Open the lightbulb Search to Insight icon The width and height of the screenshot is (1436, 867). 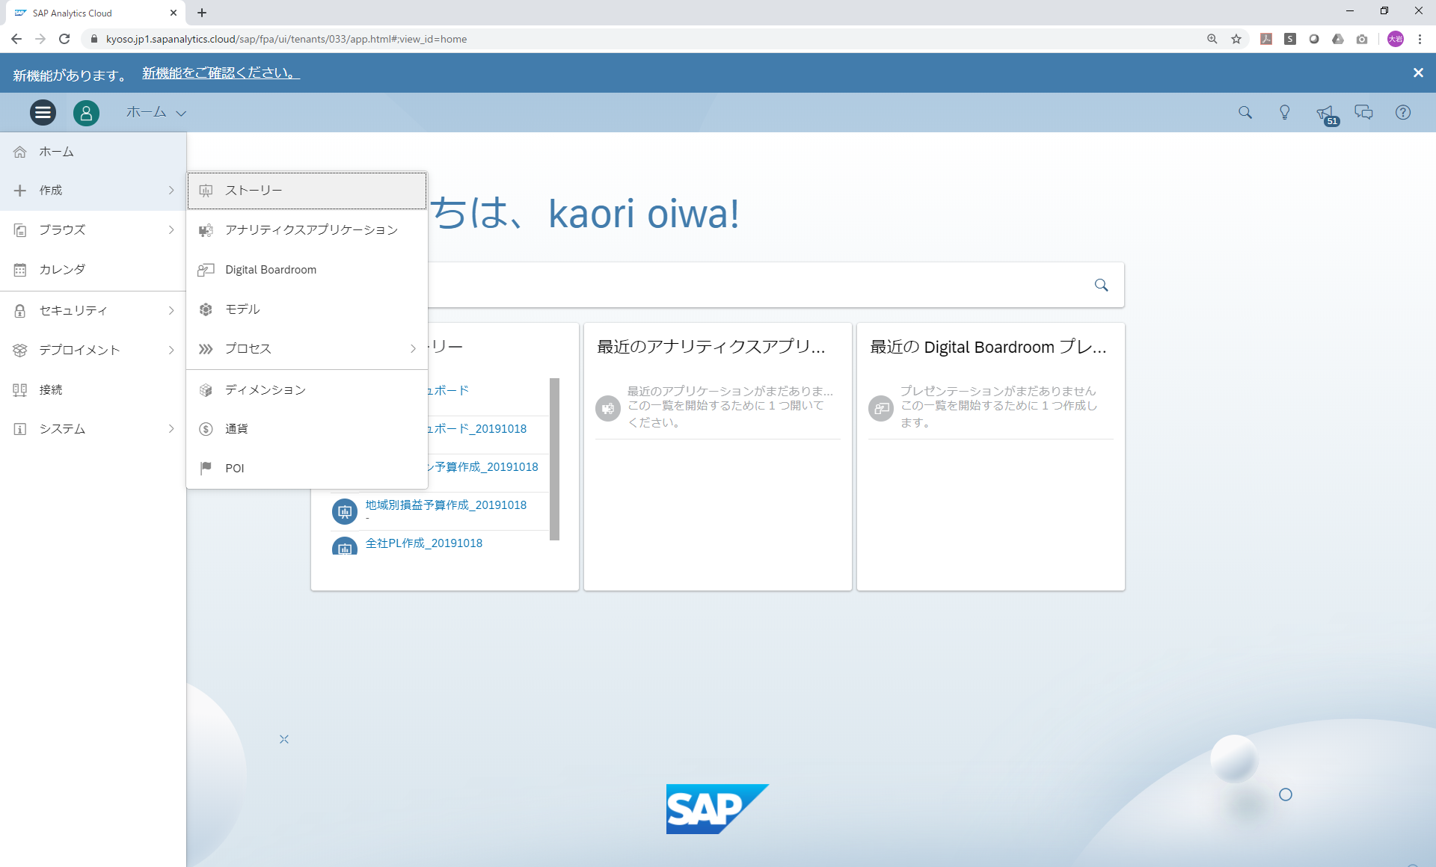click(1285, 112)
